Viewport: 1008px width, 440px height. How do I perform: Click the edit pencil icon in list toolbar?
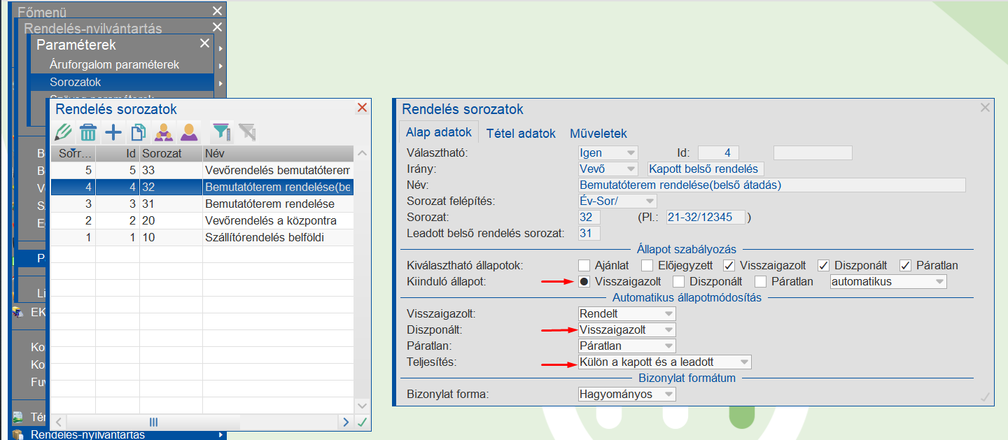click(x=64, y=132)
